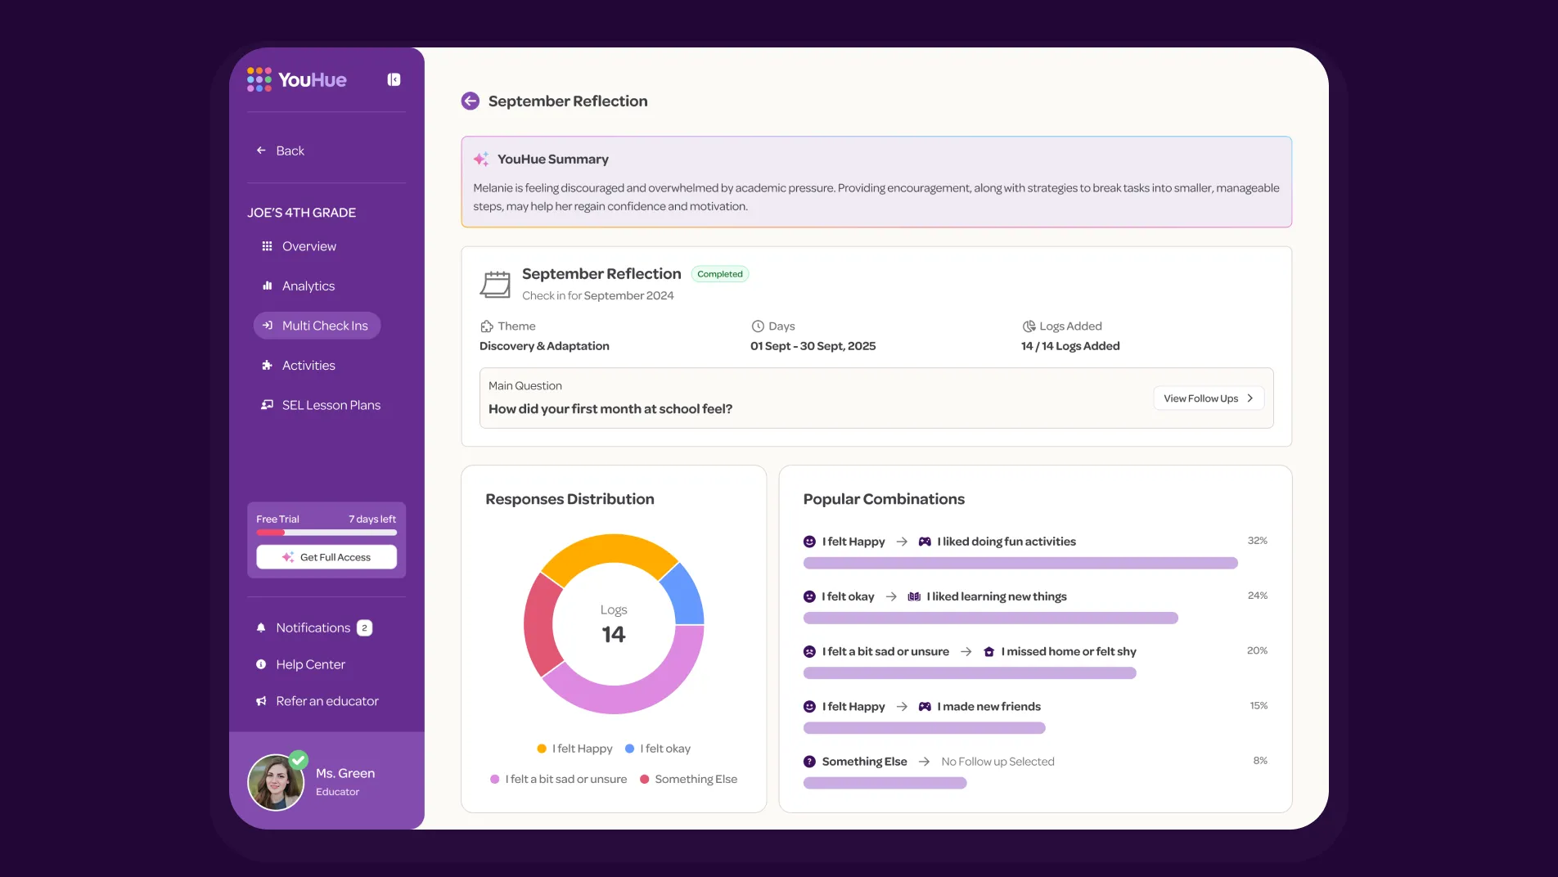Click the sparkle icon in YouHue Summary

481,159
